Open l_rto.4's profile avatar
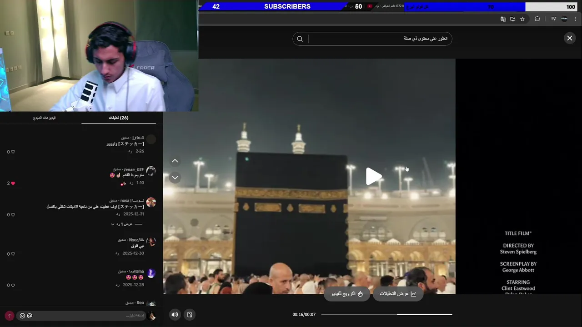The width and height of the screenshot is (582, 327). [x=151, y=139]
